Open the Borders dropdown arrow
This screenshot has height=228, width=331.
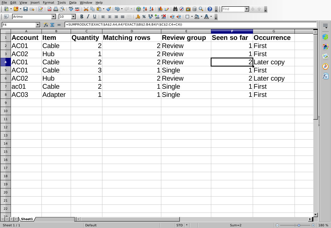point(192,17)
